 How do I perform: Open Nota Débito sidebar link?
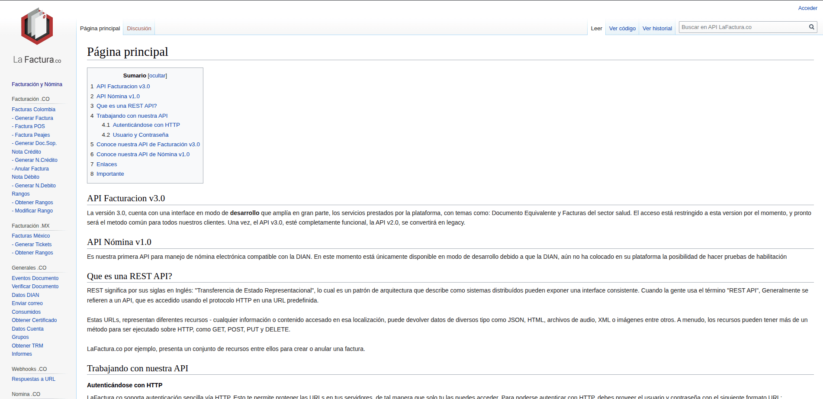click(26, 177)
